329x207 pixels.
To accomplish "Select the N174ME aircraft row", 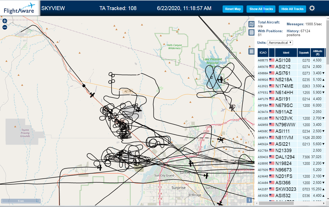I will (291, 86).
